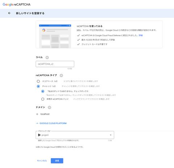Image resolution: width=174 pixels, height=168 pixels.
Task: Click the reCAPTCHA を使ってみる heading
Action: (90, 26)
